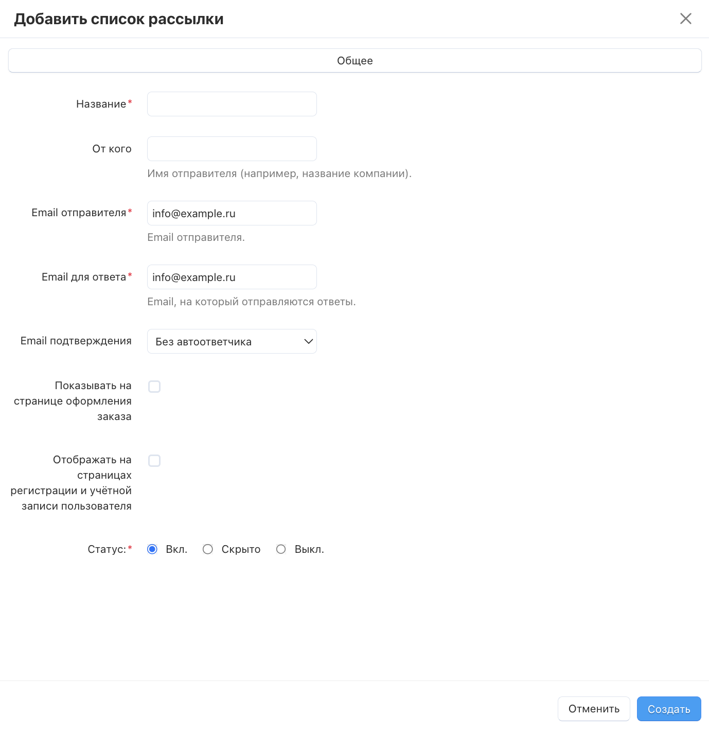Click the Вкл. label text
The image size is (709, 733).
click(x=176, y=549)
